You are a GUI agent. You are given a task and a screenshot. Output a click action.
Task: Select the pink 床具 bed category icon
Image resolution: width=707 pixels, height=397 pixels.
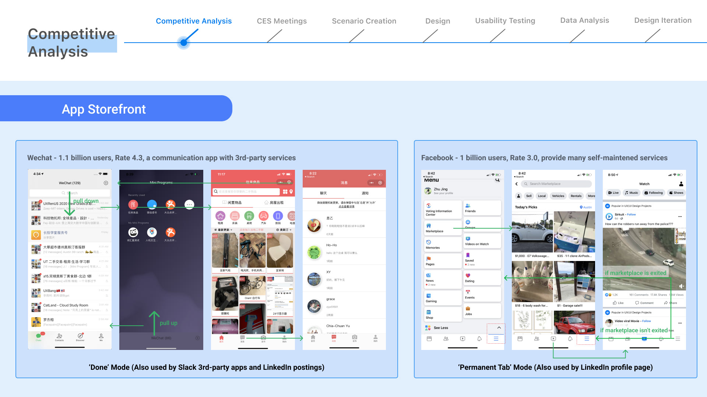coord(235,216)
